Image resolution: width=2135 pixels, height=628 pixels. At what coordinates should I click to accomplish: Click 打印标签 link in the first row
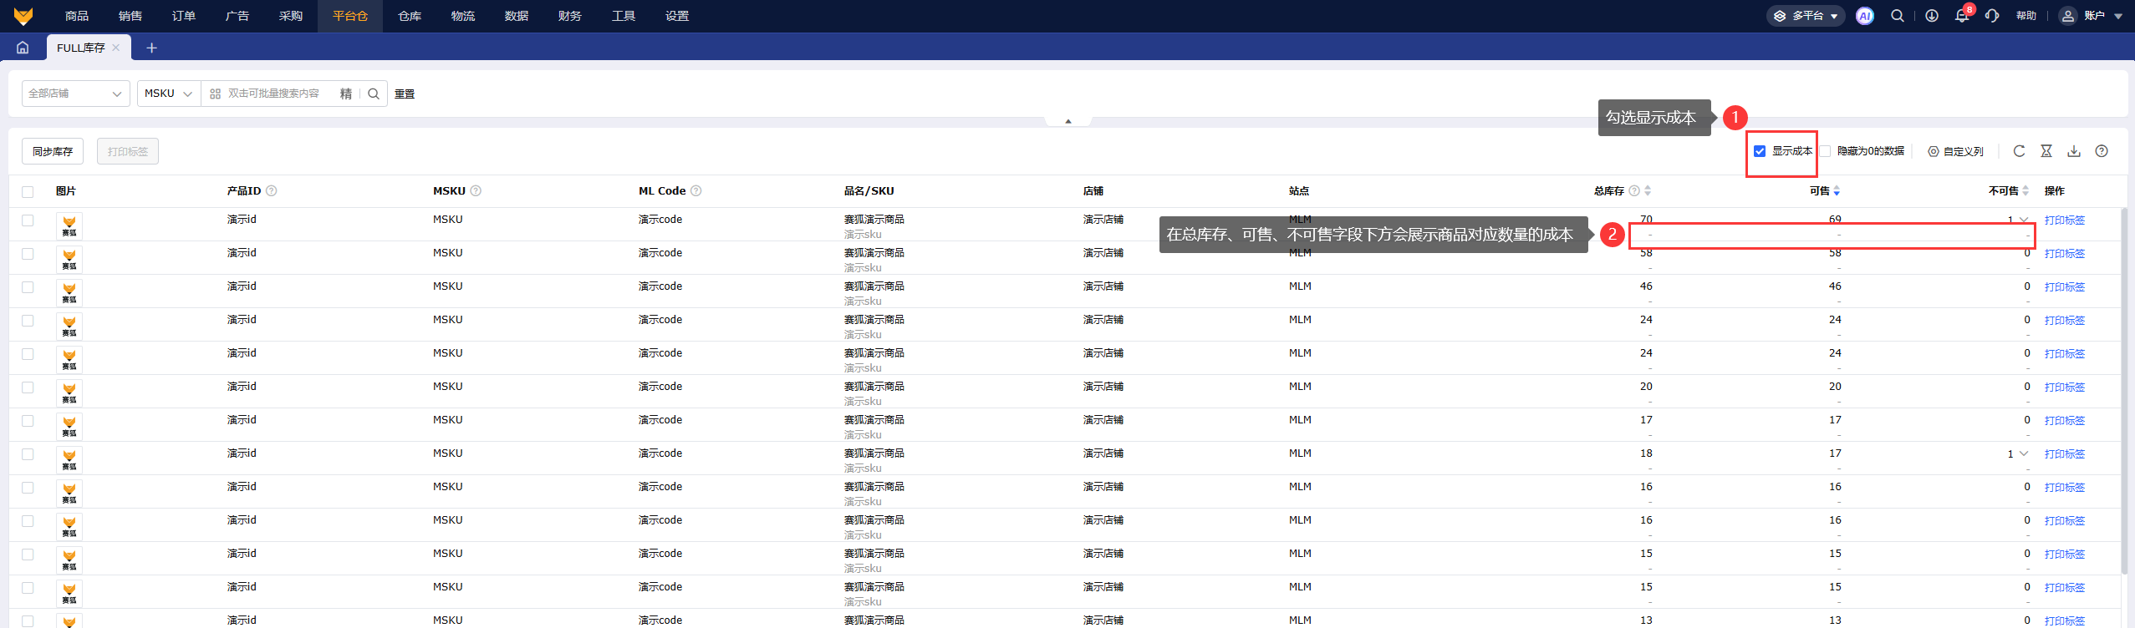[2064, 220]
